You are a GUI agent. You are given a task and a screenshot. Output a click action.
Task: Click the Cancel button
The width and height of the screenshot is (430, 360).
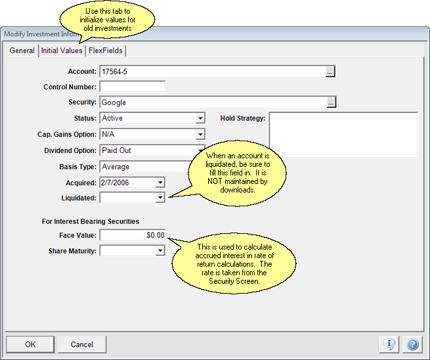[81, 344]
